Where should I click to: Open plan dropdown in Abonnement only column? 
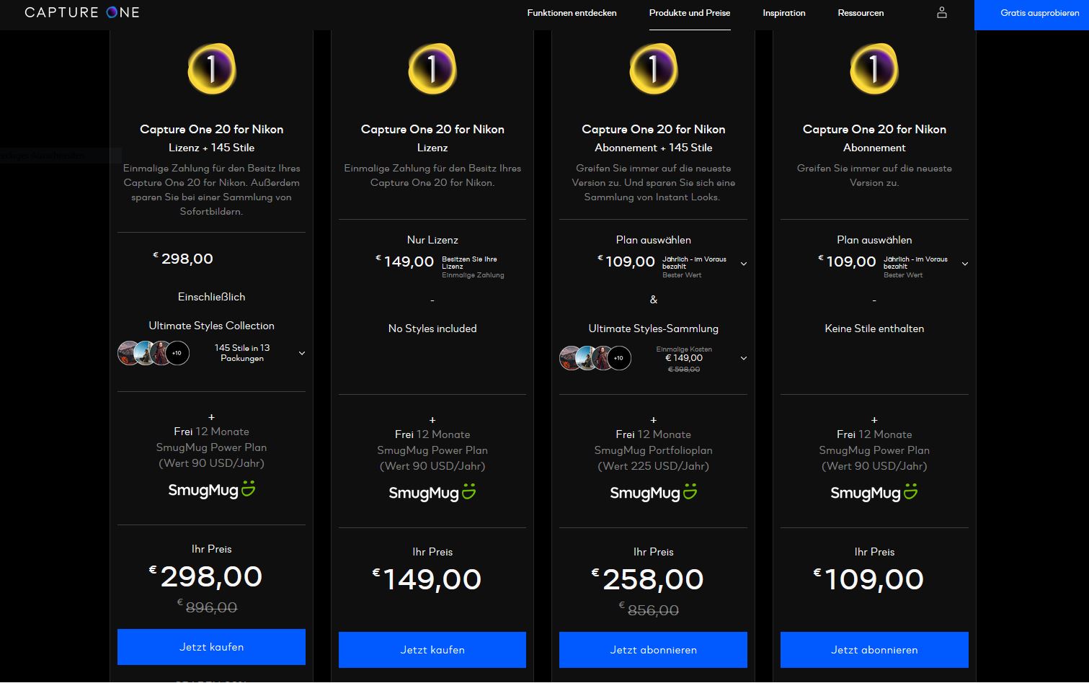(965, 264)
